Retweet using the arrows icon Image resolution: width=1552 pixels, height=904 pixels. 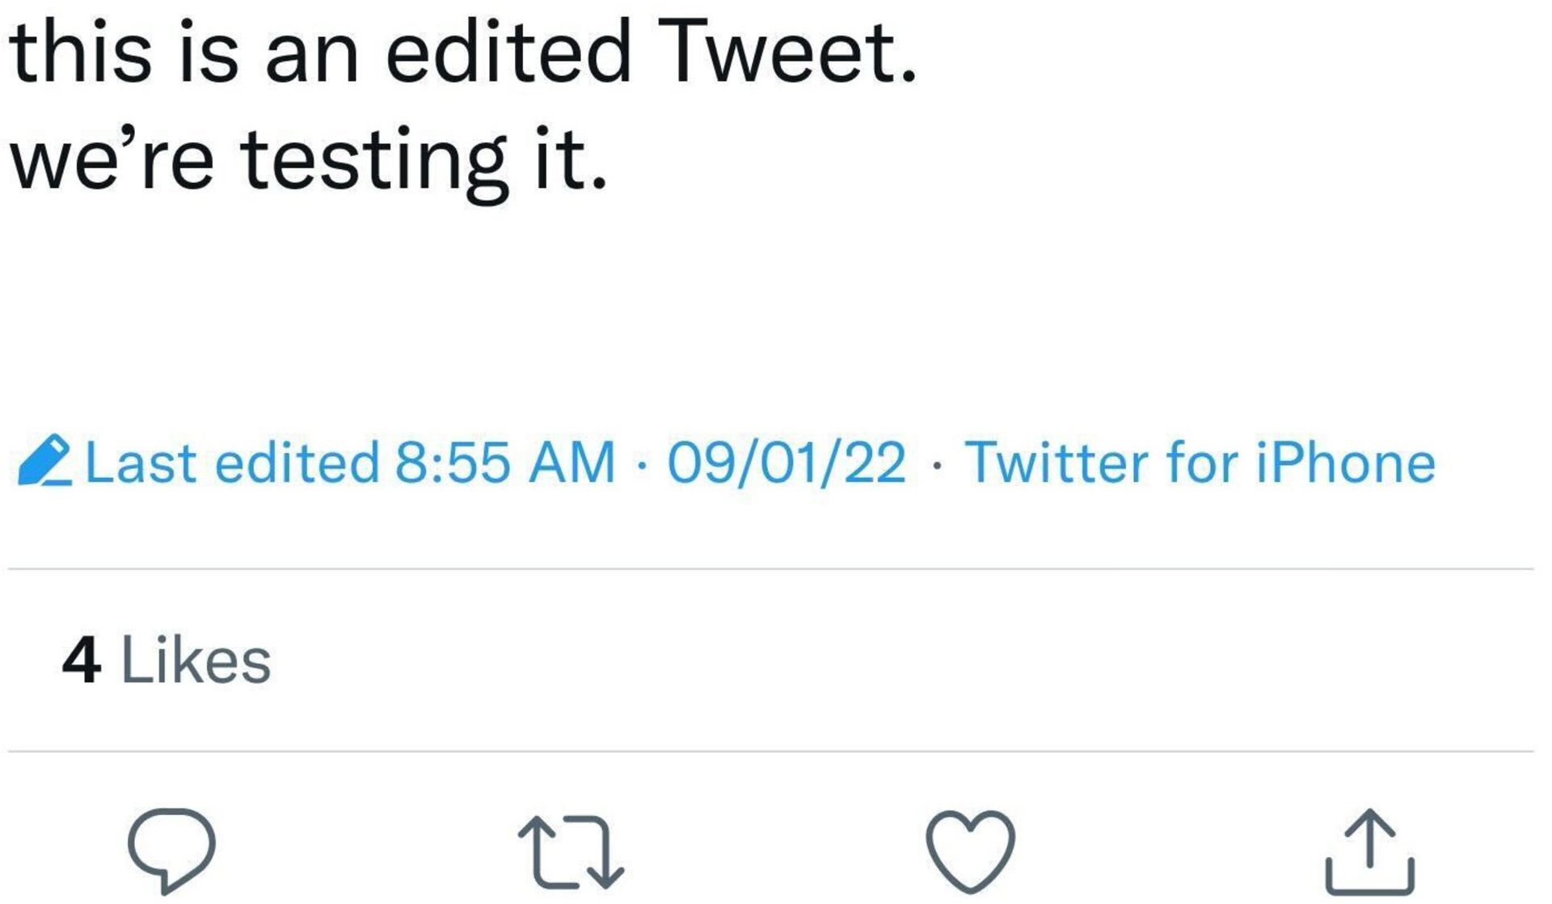571,852
